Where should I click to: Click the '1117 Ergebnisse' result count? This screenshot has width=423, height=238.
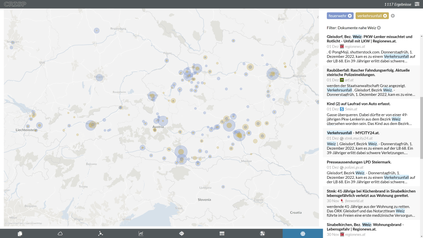tap(398, 5)
